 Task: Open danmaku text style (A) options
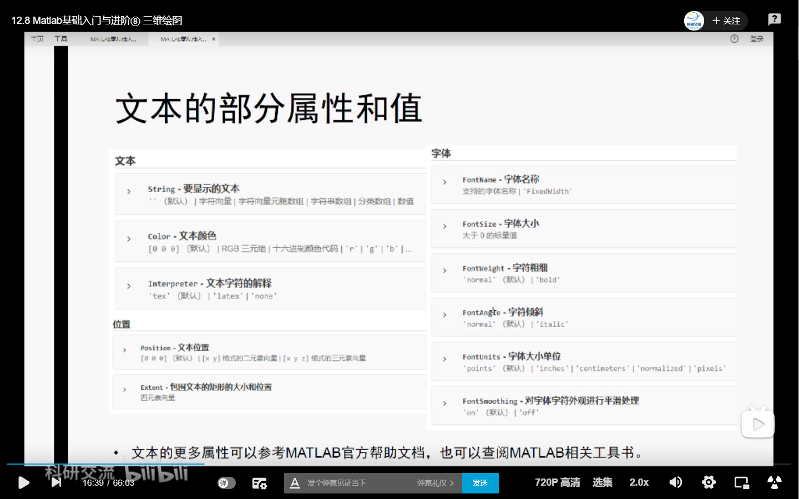(x=295, y=483)
